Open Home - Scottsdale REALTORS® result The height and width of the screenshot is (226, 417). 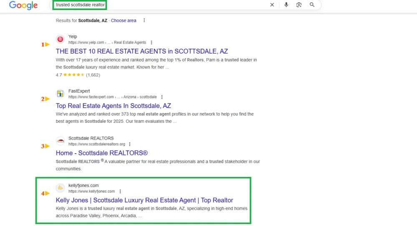click(x=102, y=153)
